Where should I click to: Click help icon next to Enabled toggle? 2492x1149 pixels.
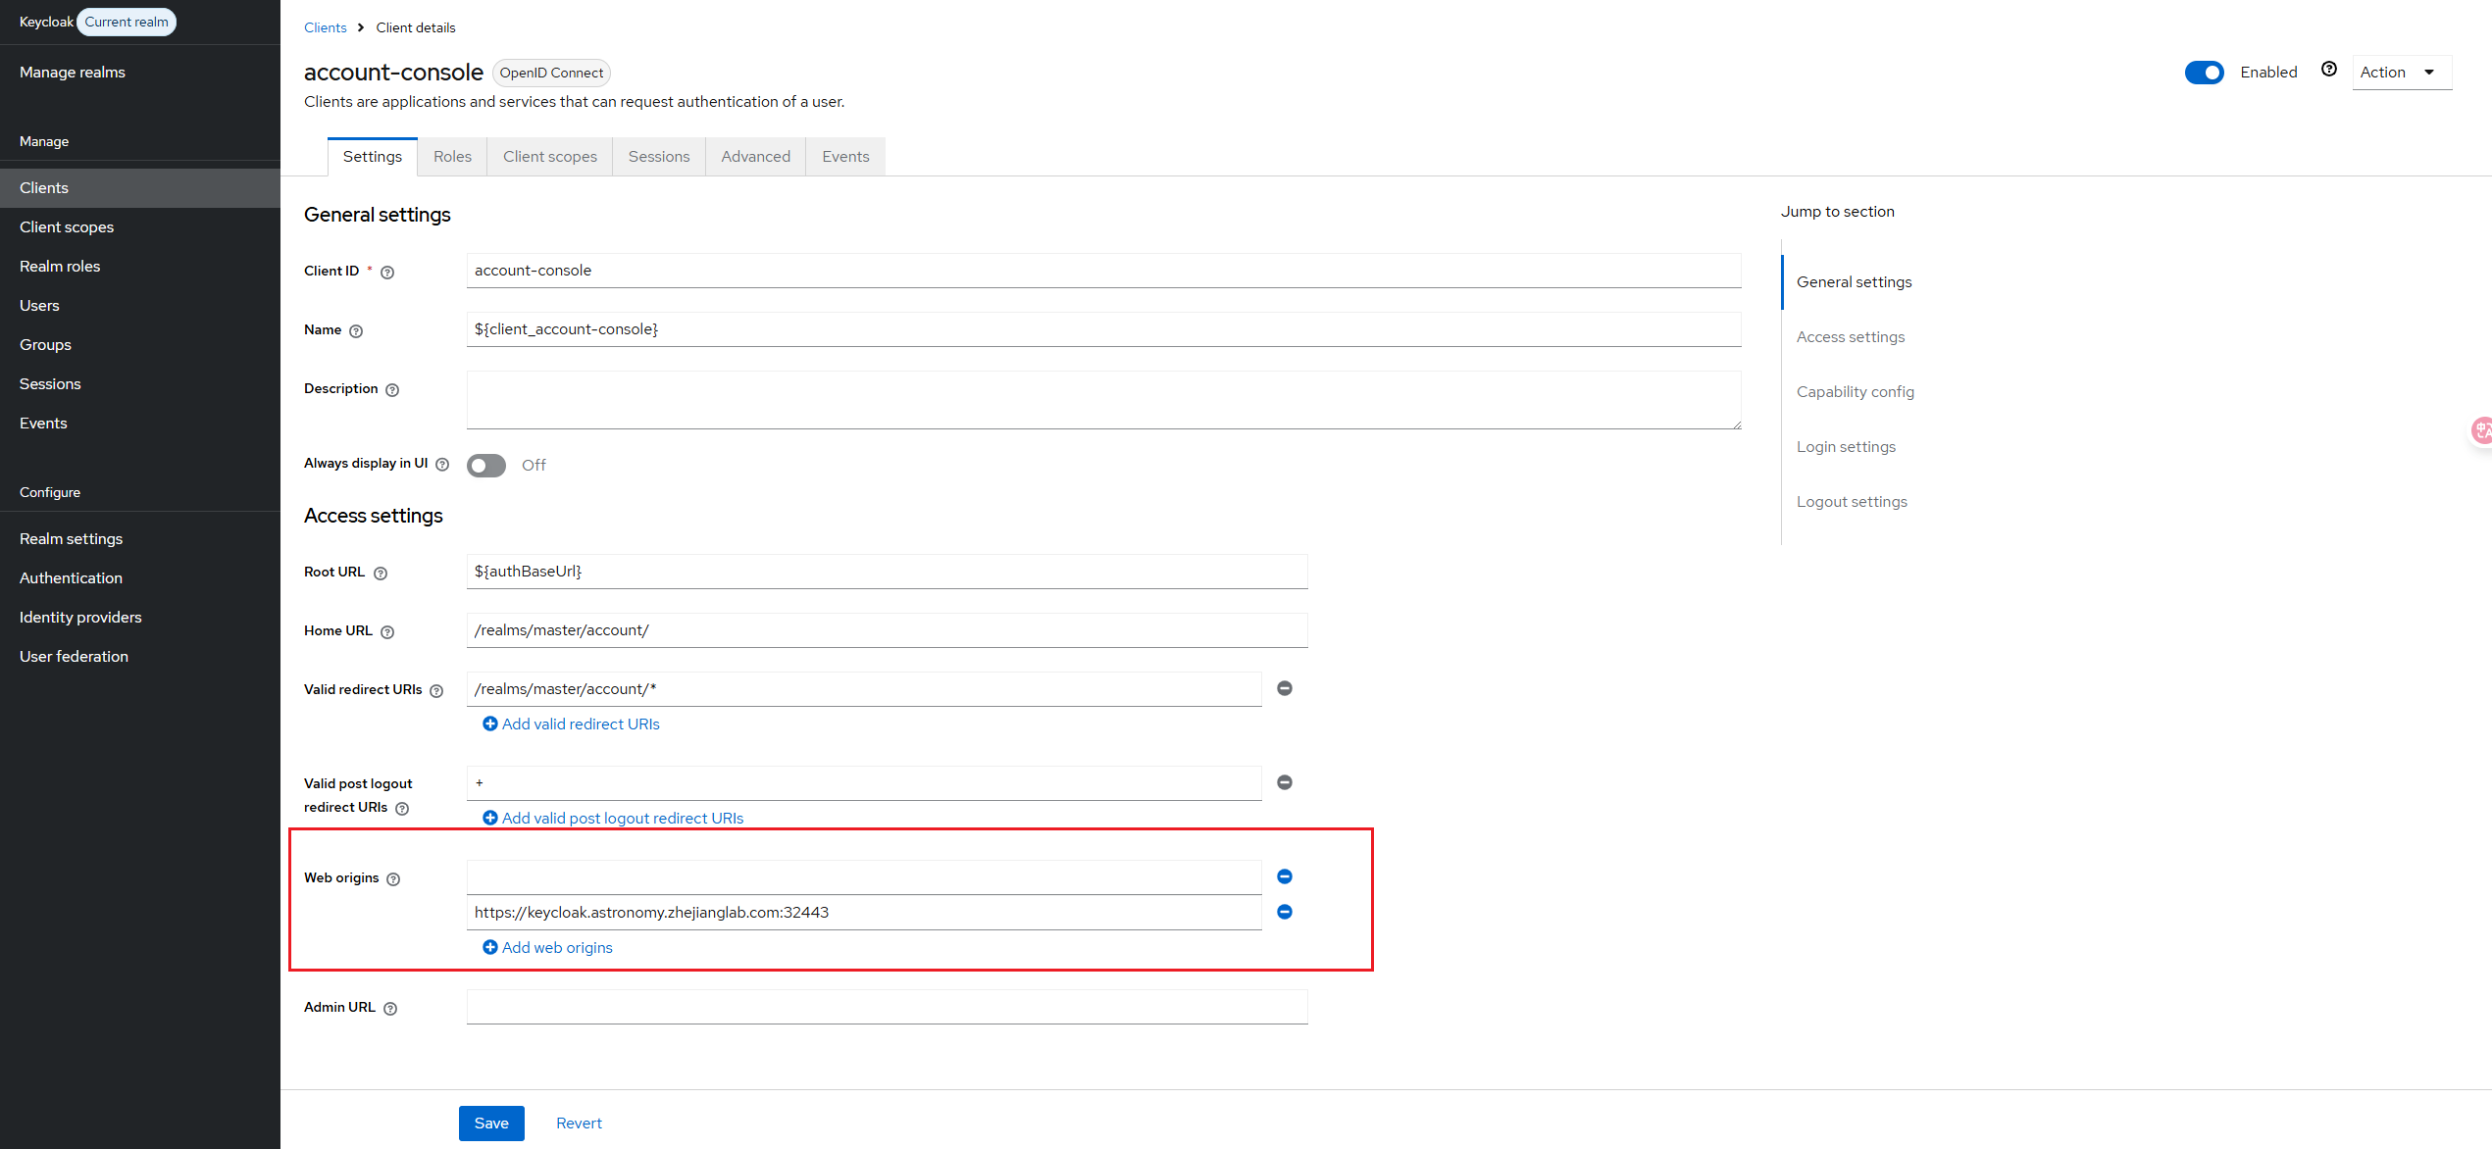click(2328, 69)
